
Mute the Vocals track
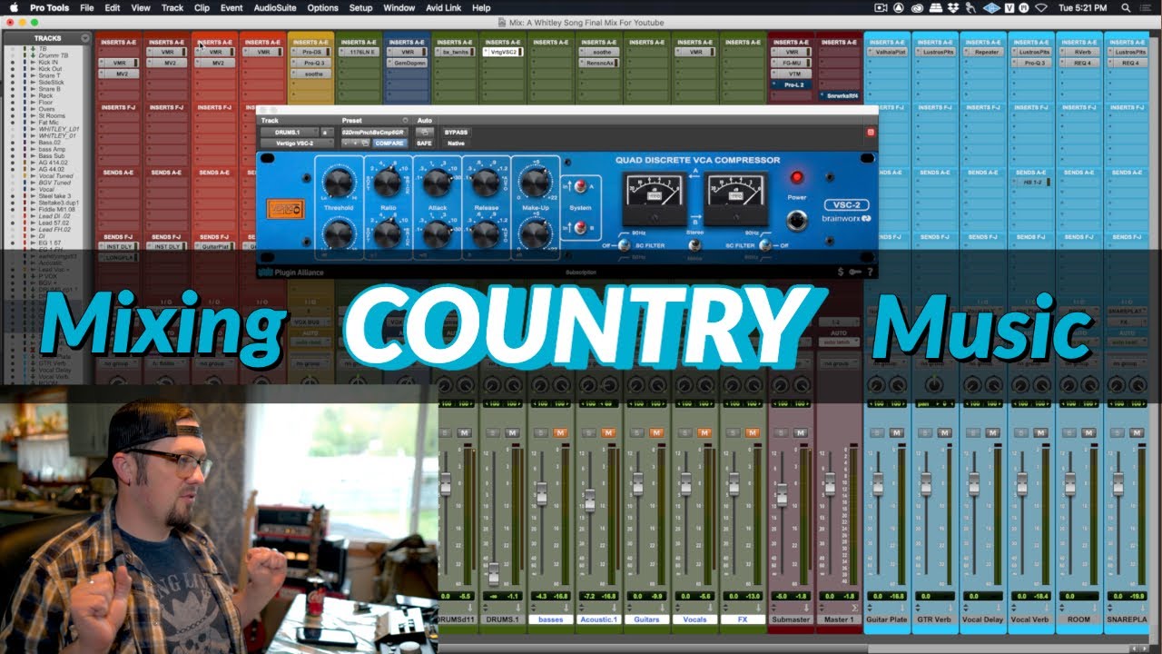(704, 432)
